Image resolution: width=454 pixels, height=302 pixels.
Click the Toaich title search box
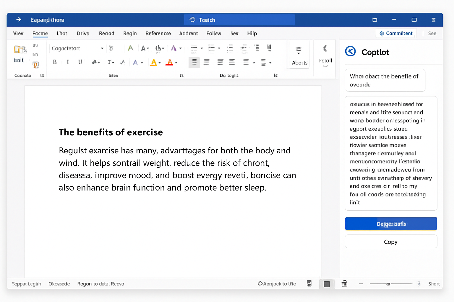coord(239,20)
